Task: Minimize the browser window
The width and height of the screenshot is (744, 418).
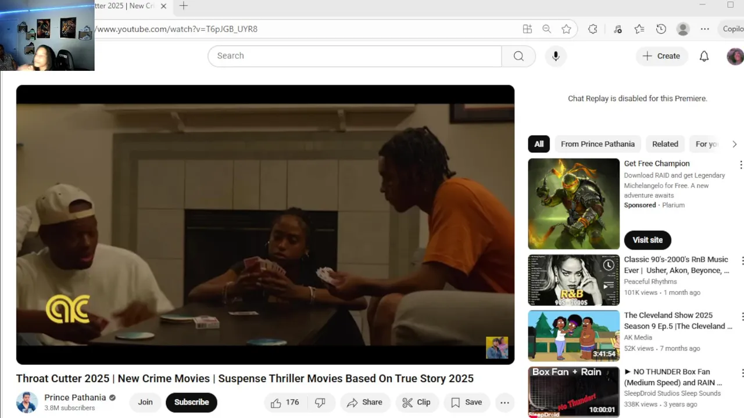Action: 703,5
